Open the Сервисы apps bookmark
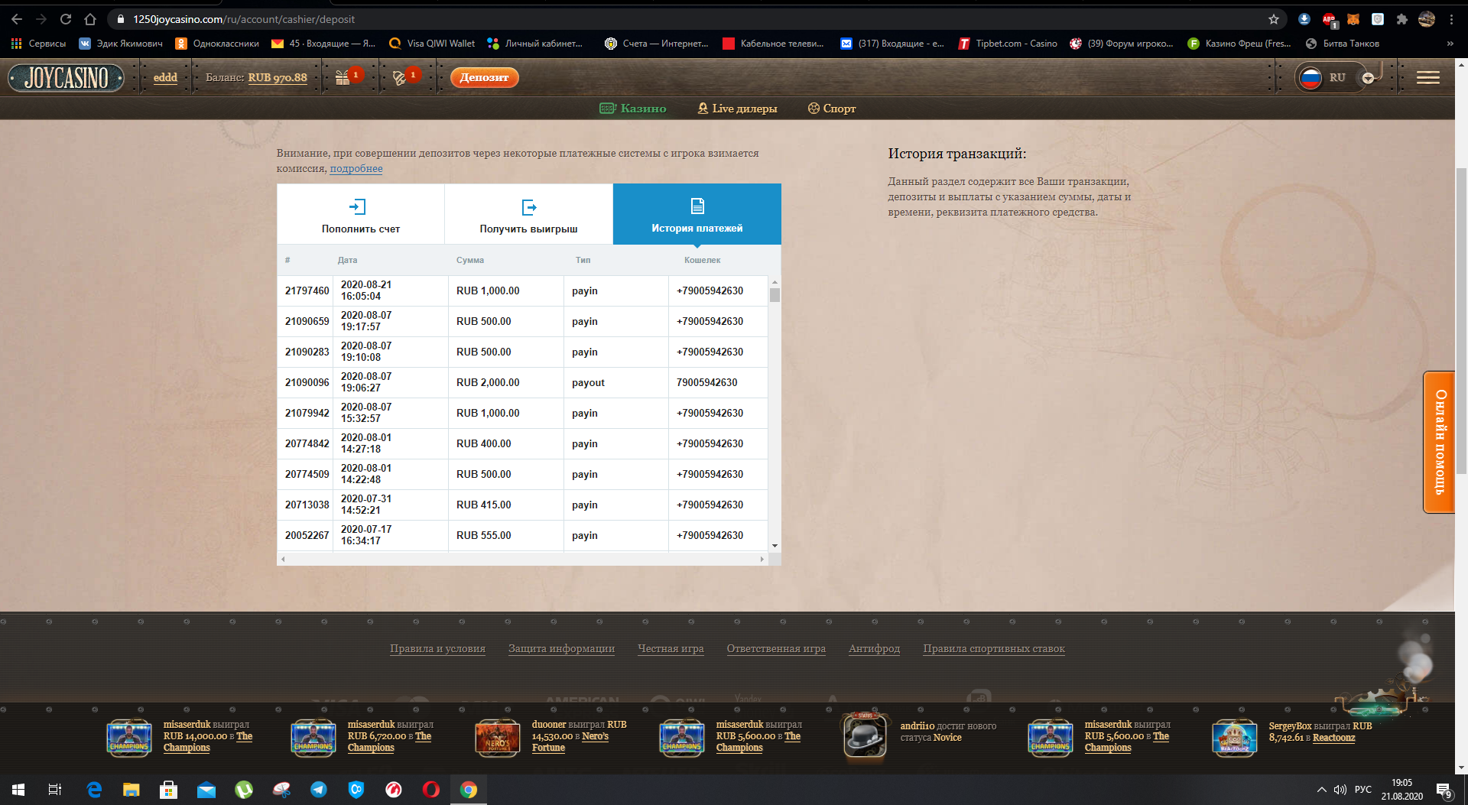Viewport: 1468px width, 805px height. coord(38,44)
